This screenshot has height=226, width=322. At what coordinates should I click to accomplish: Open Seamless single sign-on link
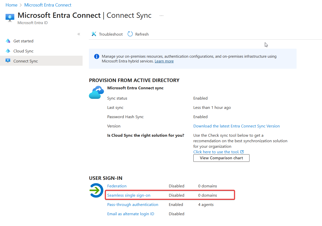tap(129, 195)
